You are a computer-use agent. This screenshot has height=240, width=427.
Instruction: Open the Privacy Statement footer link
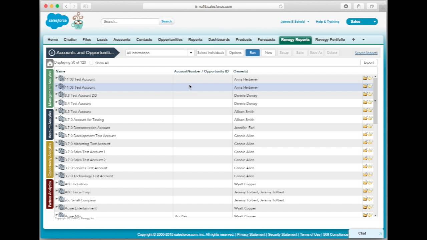[251, 234]
